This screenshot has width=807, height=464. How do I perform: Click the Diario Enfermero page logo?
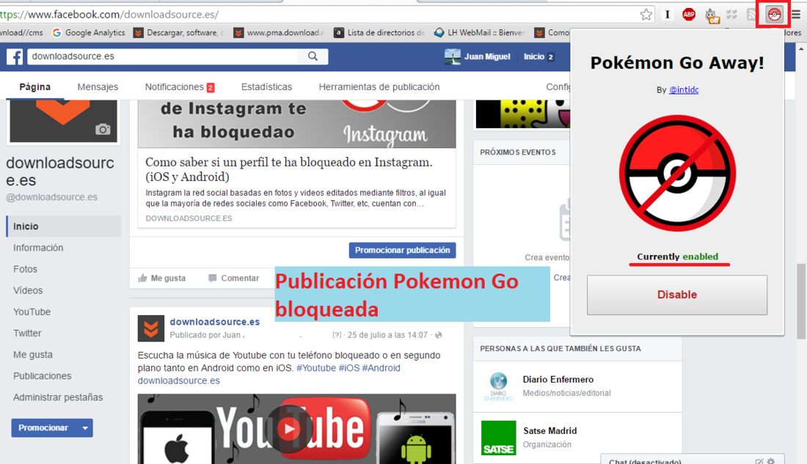[x=498, y=386]
